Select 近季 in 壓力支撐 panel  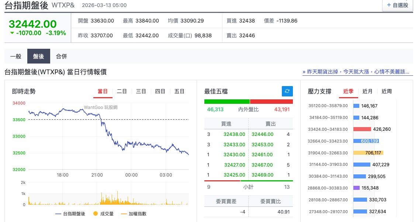[348, 91]
